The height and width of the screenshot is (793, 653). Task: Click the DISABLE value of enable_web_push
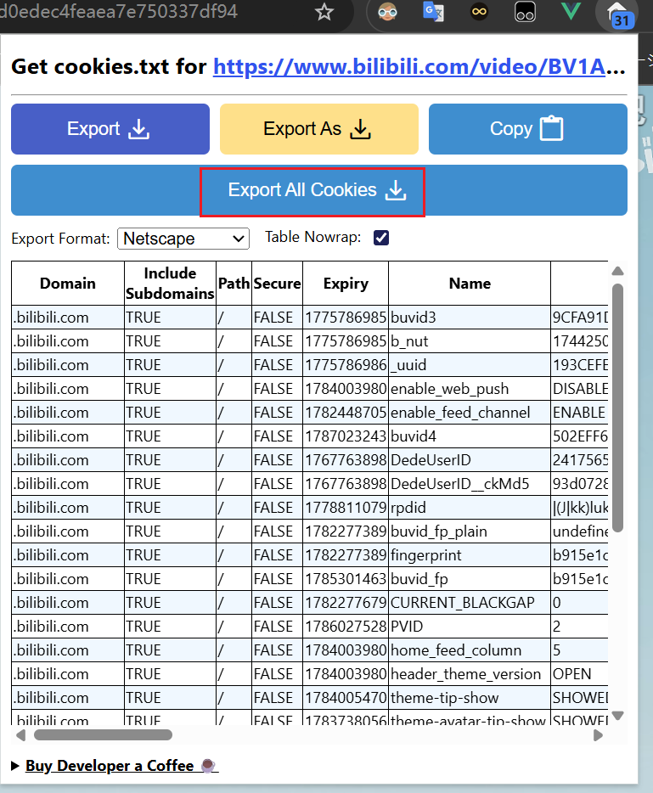(580, 388)
